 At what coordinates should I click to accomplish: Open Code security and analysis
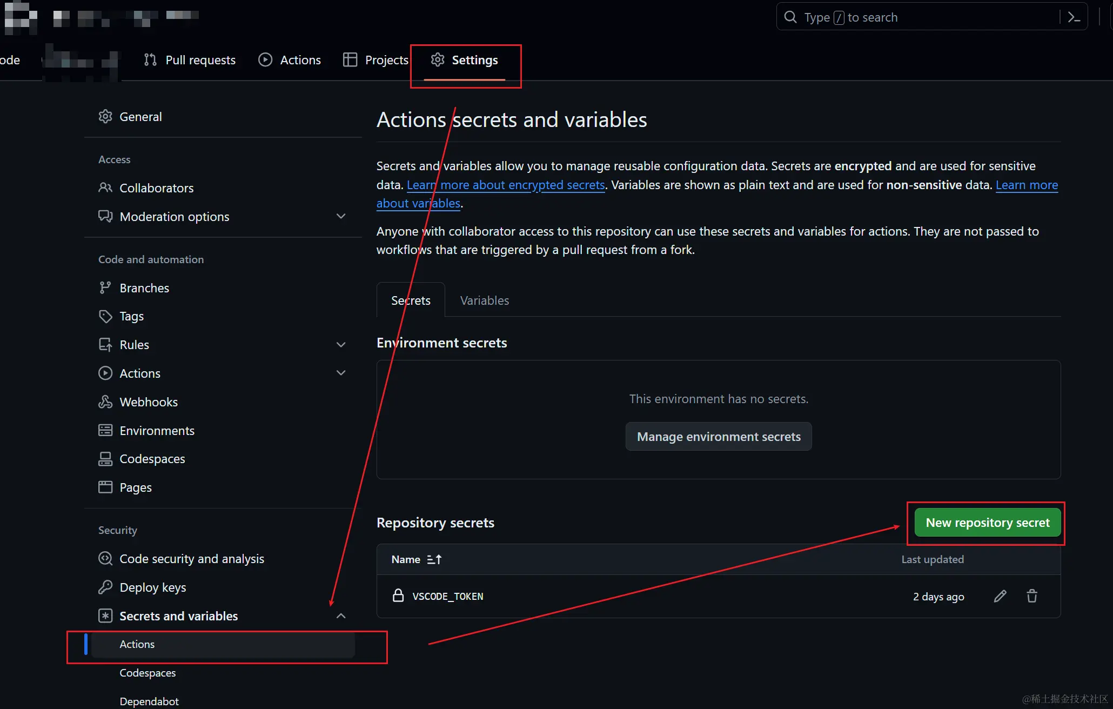(x=191, y=559)
